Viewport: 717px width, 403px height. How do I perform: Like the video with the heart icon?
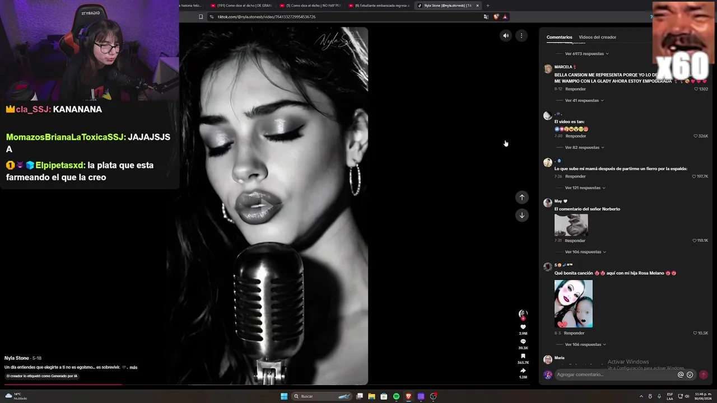click(x=523, y=327)
